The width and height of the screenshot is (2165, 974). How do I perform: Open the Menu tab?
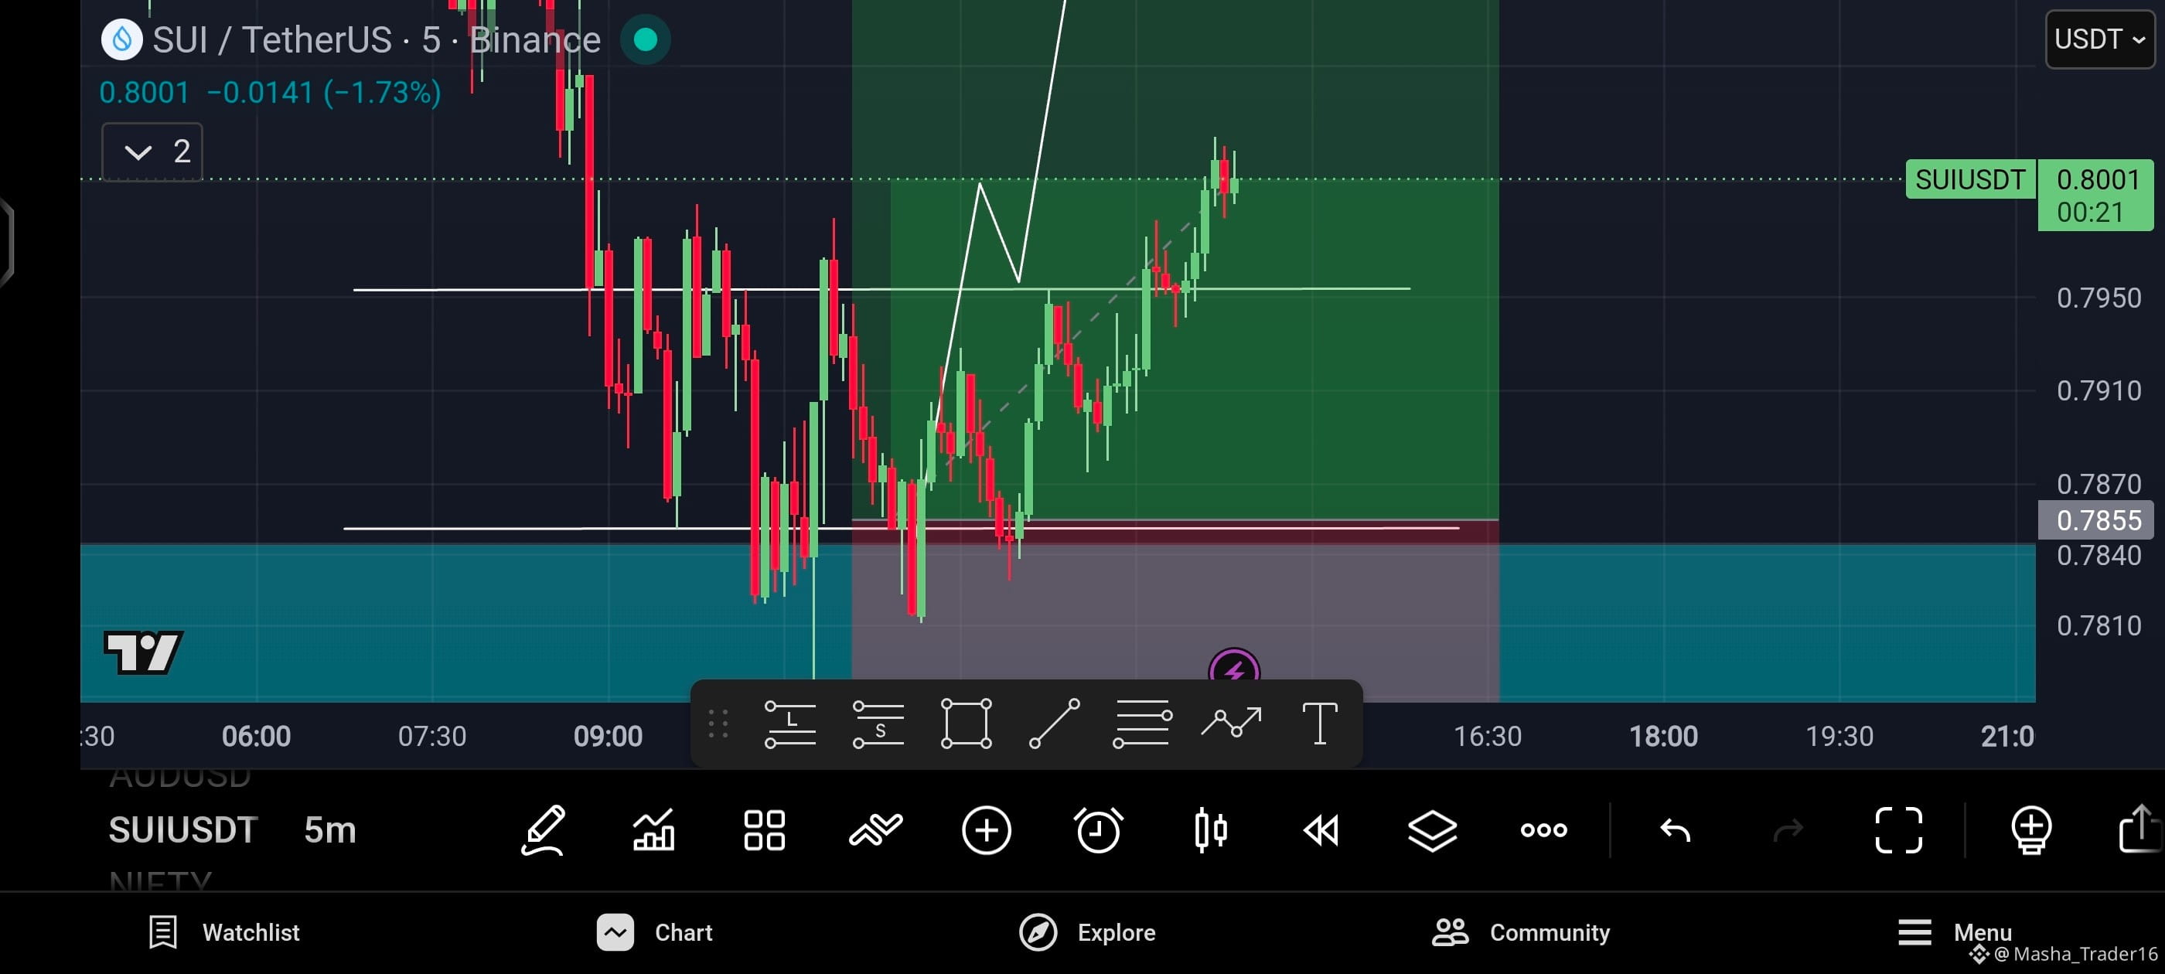coord(1954,932)
